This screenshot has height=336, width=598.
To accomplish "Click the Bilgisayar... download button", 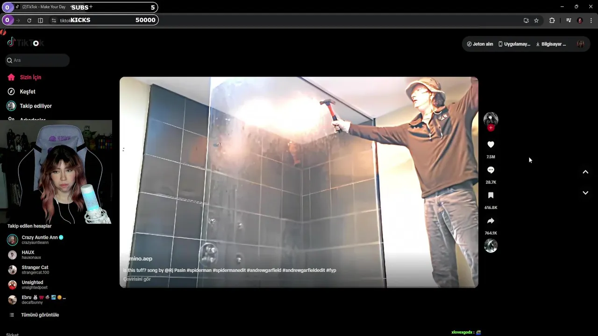I will (x=551, y=44).
